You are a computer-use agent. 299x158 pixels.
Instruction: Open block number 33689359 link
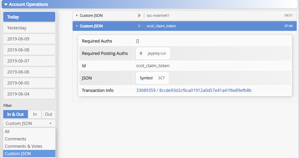[x=146, y=90]
